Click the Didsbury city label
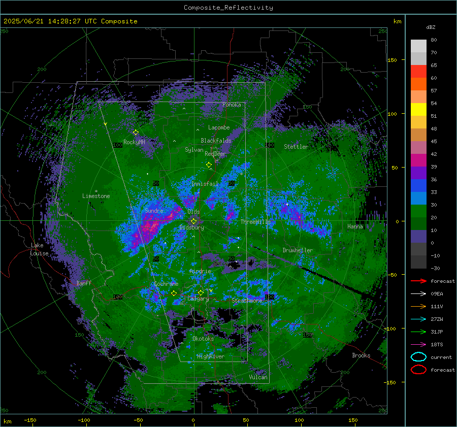This screenshot has width=457, height=427. tap(192, 227)
